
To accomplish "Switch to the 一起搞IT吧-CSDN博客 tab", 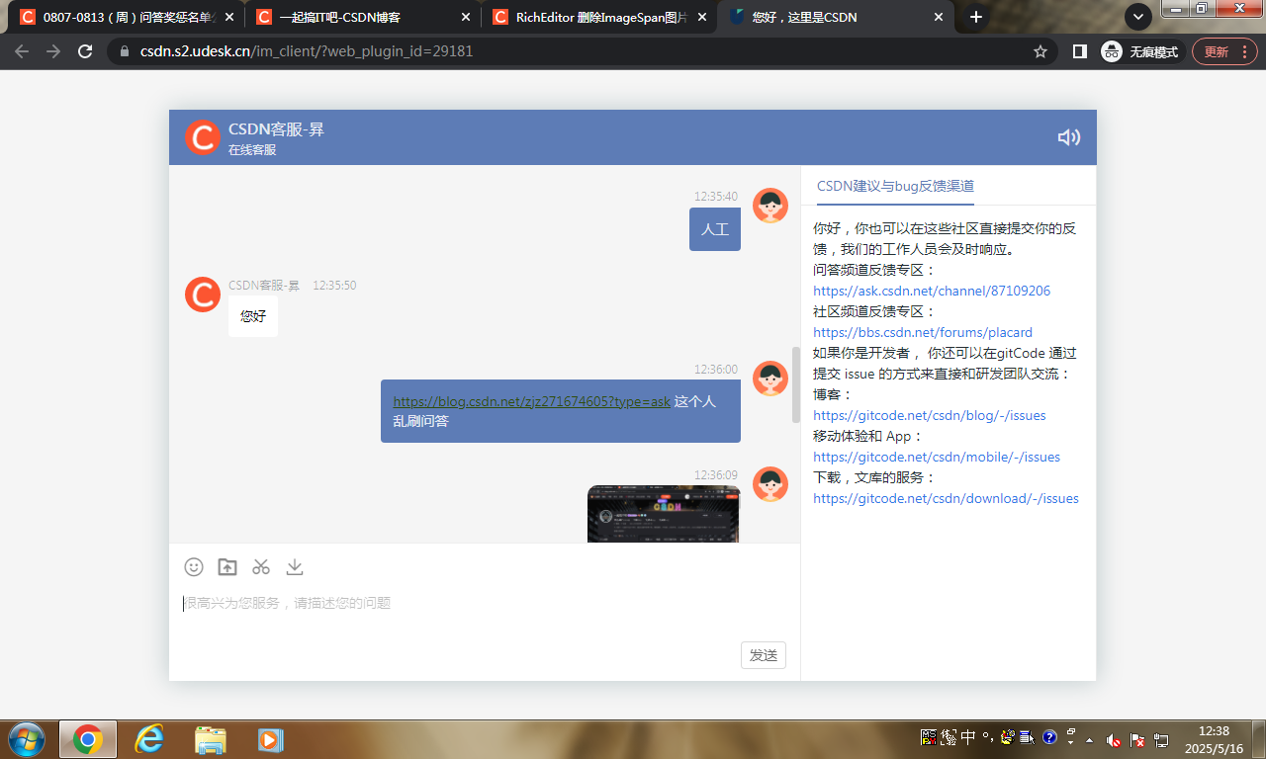I will click(362, 17).
